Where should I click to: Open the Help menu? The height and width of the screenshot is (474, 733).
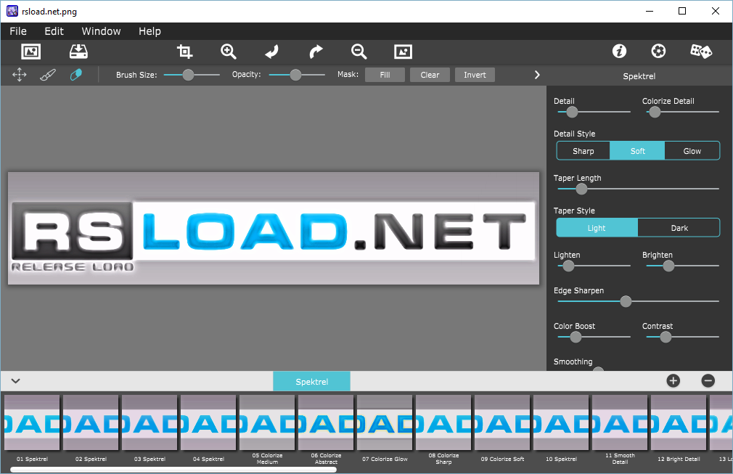point(150,31)
